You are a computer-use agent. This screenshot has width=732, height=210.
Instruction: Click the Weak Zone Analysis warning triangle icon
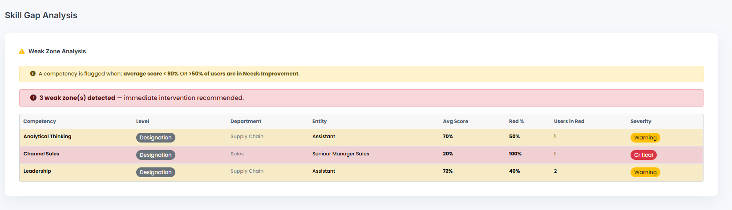(22, 52)
